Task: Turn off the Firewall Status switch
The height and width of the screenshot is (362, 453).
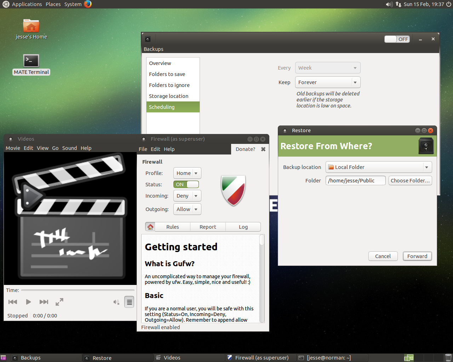Action: [x=186, y=185]
